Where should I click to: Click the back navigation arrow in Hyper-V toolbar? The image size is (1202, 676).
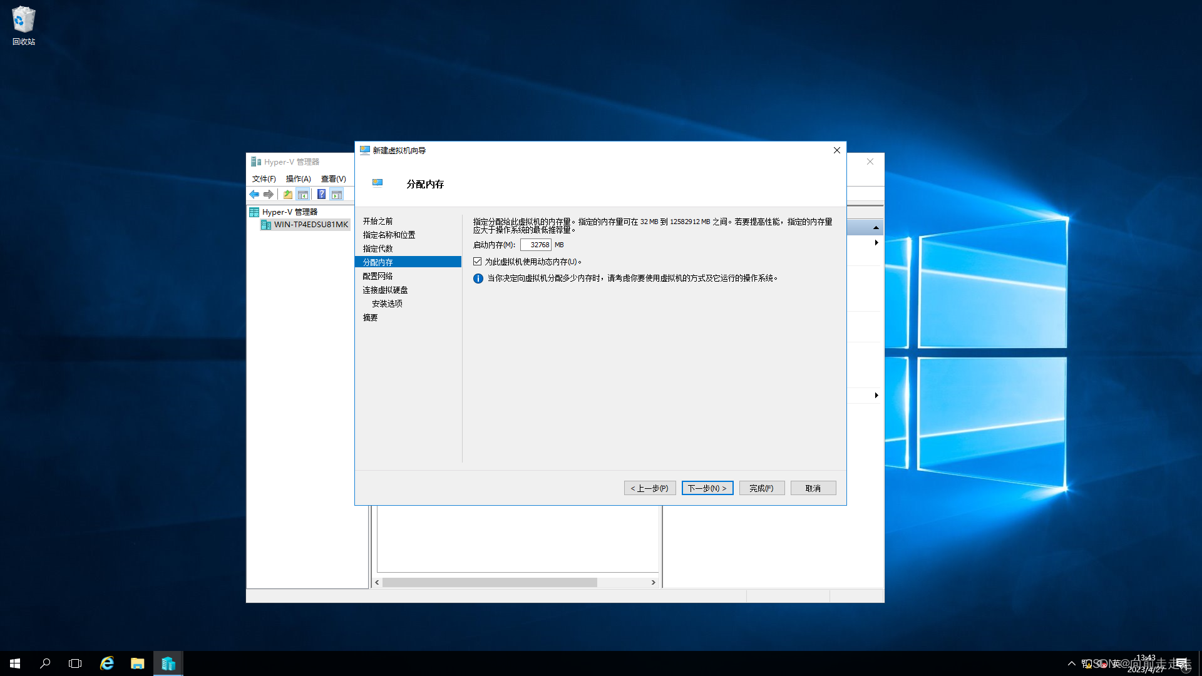[254, 194]
